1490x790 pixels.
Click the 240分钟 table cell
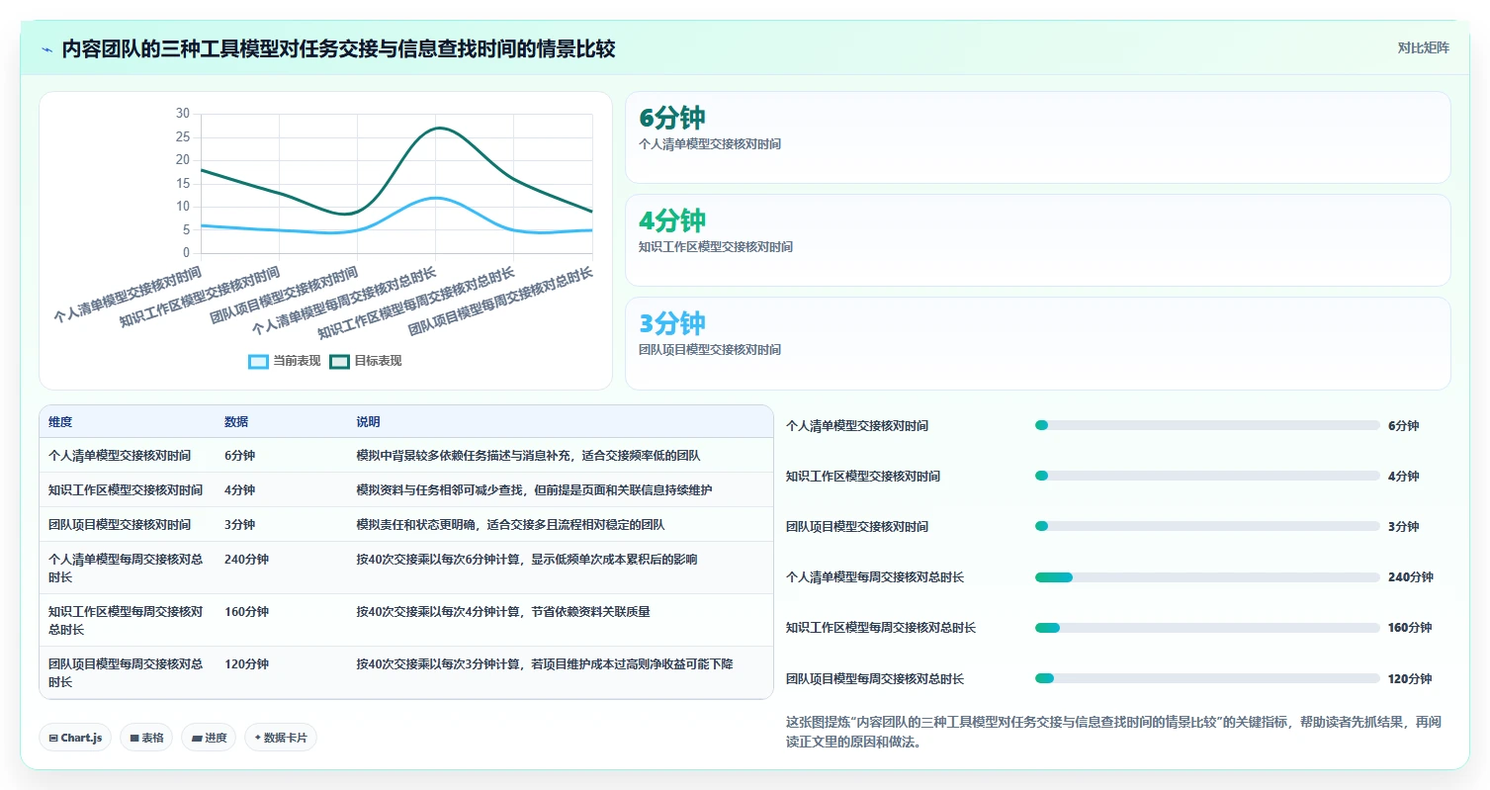246,560
